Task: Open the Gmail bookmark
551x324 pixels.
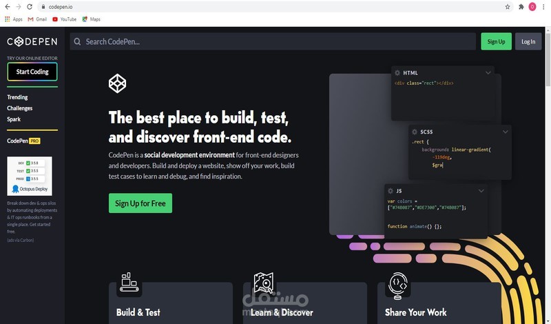Action: click(x=37, y=19)
